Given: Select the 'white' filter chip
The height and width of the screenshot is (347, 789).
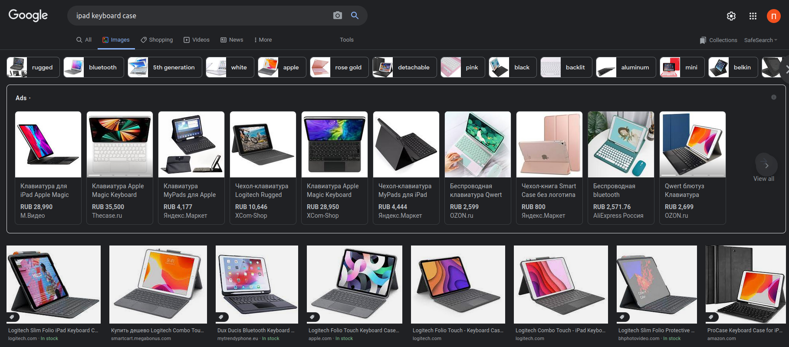Looking at the screenshot, I should point(230,67).
